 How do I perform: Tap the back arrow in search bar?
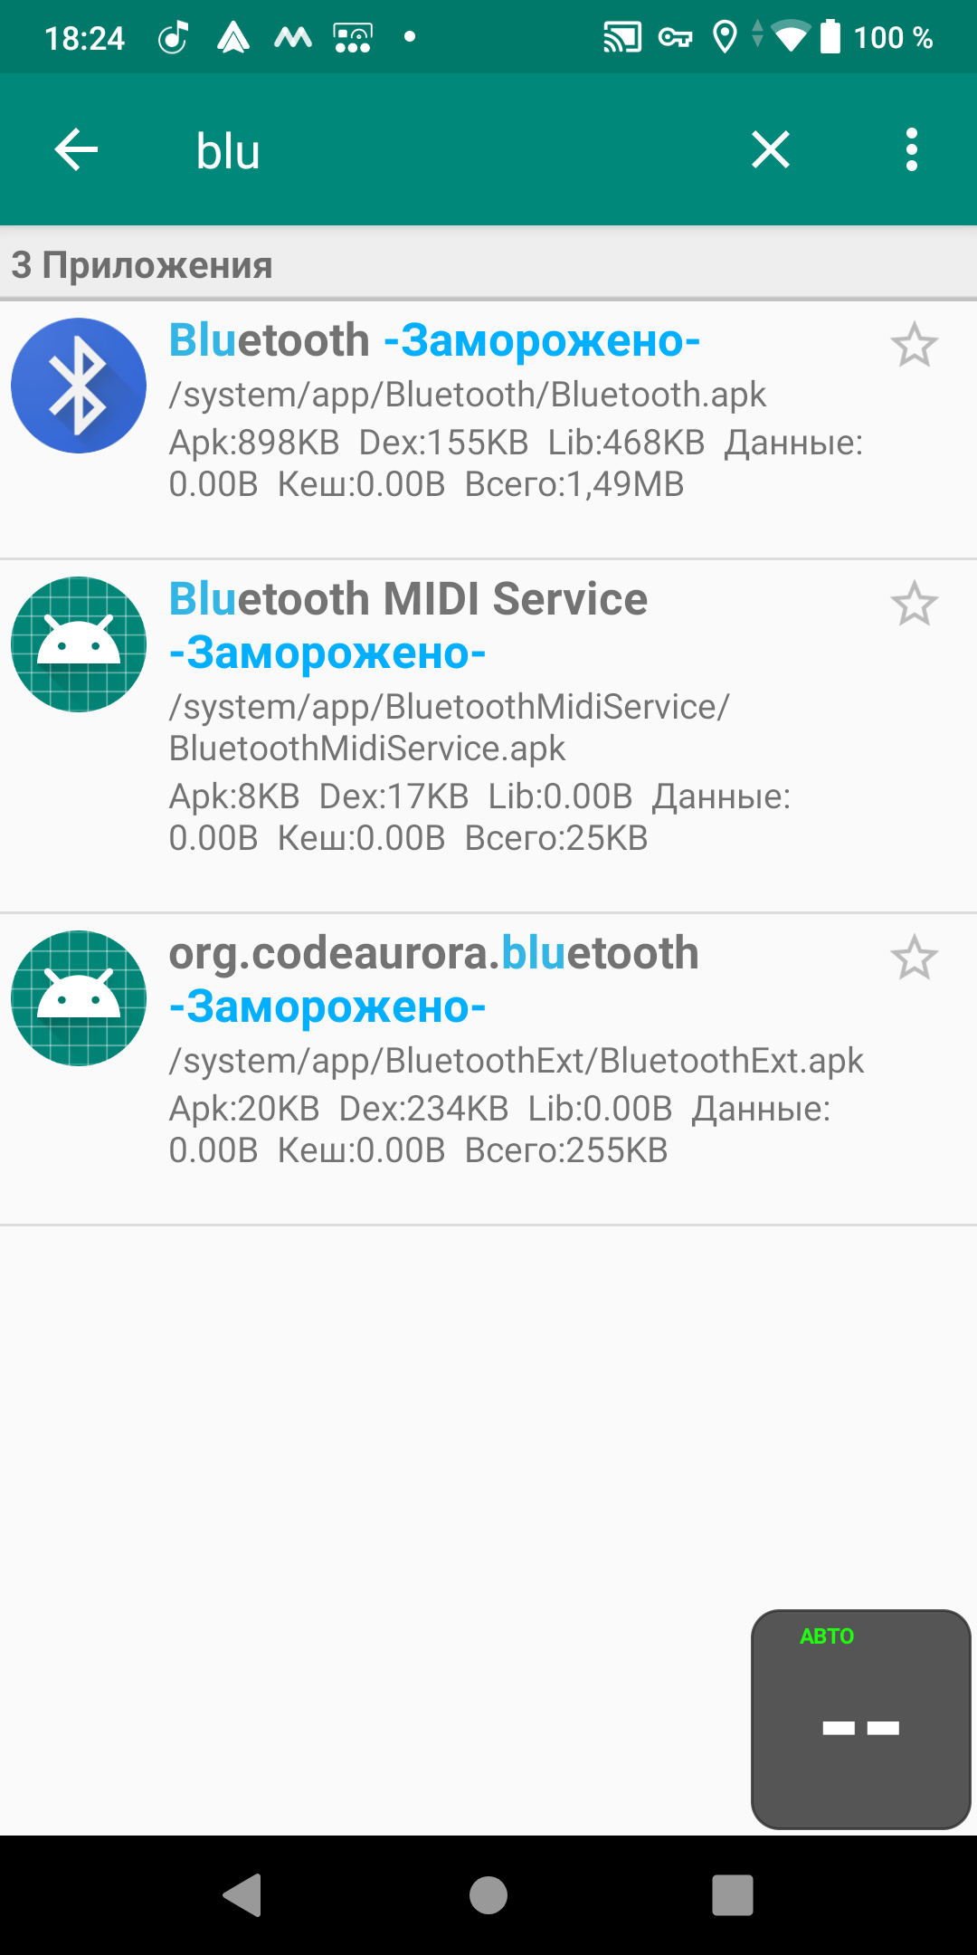pos(76,149)
